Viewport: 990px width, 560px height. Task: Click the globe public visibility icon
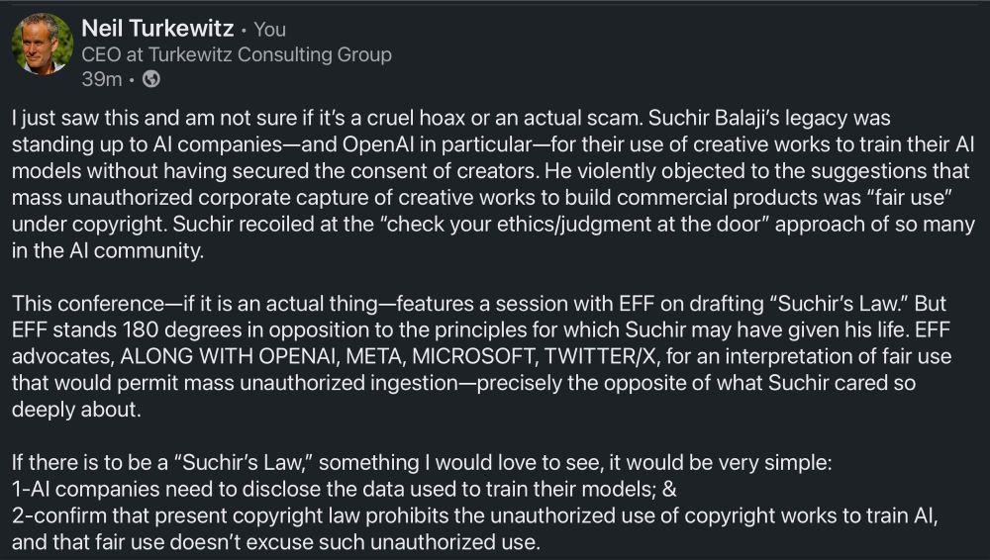[x=150, y=79]
